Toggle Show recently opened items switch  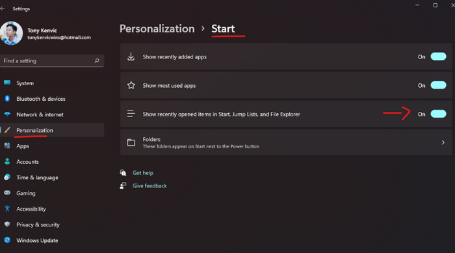(438, 114)
